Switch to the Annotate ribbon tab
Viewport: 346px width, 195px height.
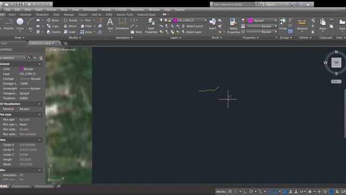(25, 15)
